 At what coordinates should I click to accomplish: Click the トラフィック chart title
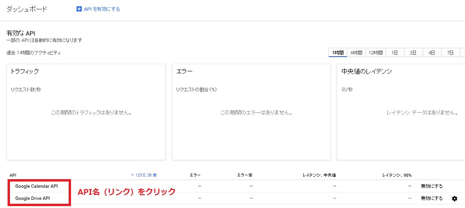25,71
